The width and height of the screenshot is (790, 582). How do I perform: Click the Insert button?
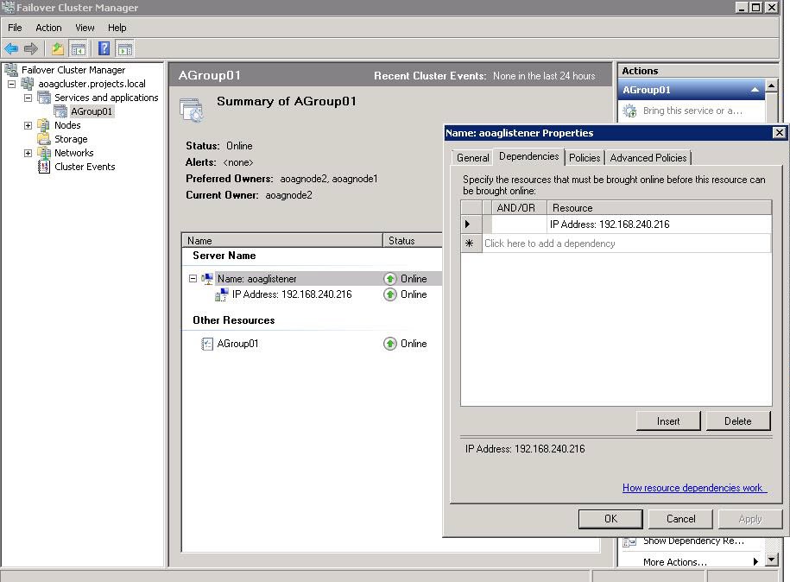(x=667, y=421)
